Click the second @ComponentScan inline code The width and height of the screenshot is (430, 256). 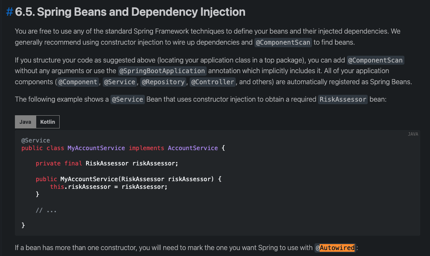tap(375, 60)
